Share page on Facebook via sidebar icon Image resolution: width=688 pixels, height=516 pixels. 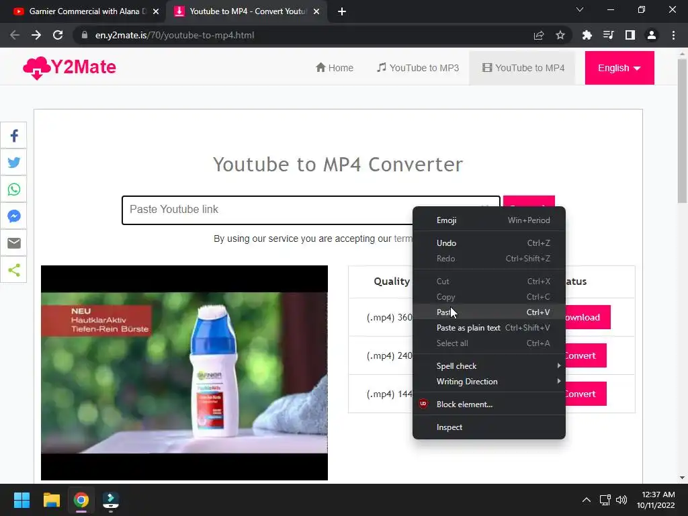tap(13, 136)
